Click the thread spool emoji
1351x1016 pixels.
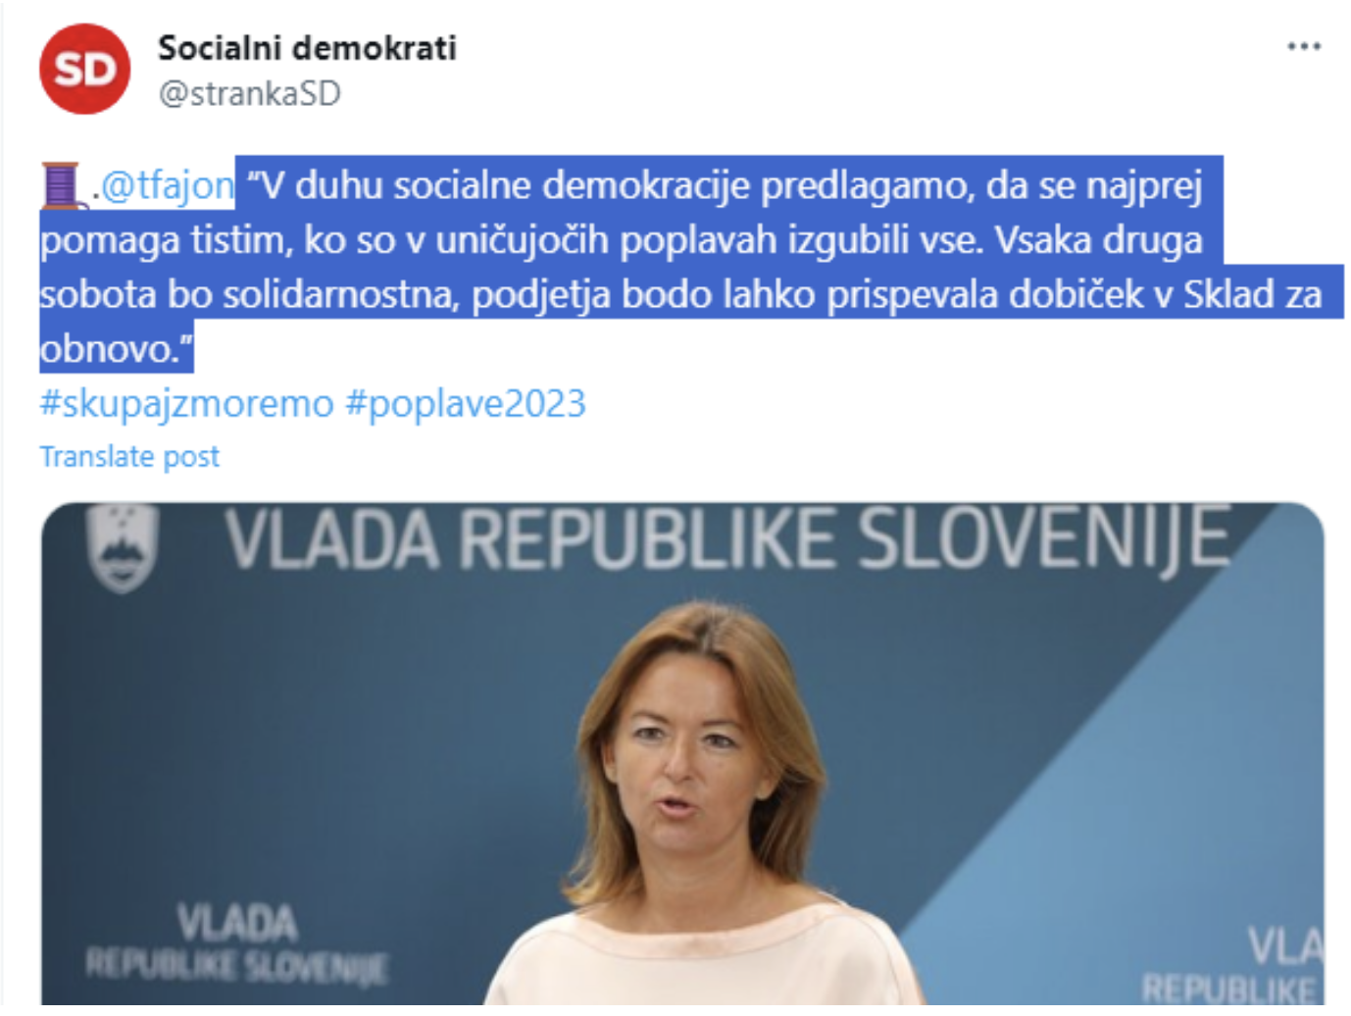coord(60,185)
